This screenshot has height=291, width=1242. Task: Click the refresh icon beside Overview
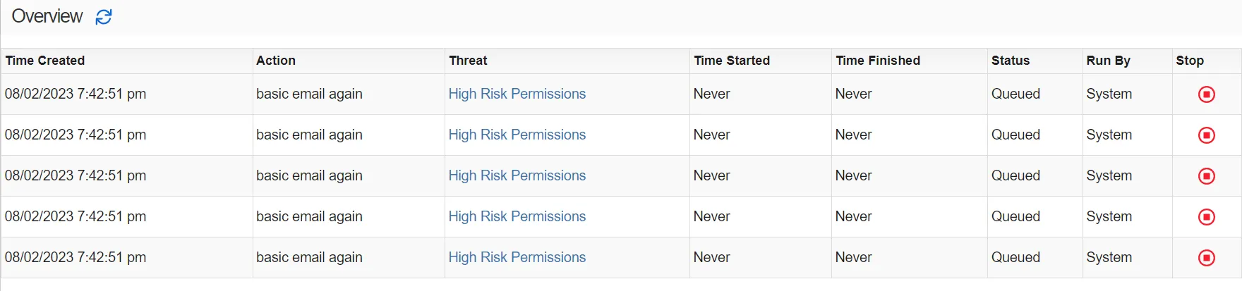pos(104,17)
